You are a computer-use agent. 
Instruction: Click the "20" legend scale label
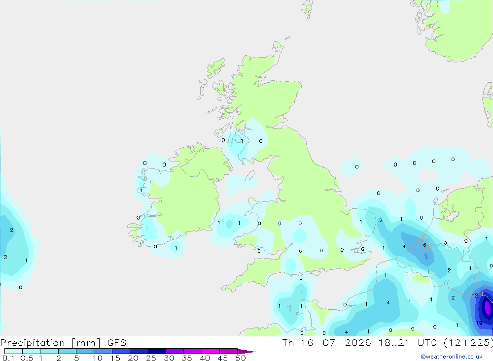click(x=133, y=358)
